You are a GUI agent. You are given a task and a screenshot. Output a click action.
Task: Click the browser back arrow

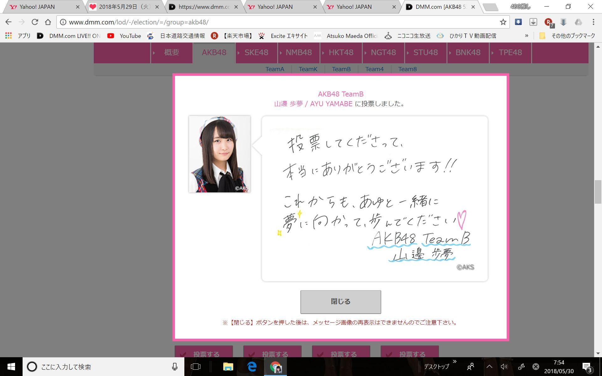(8, 22)
